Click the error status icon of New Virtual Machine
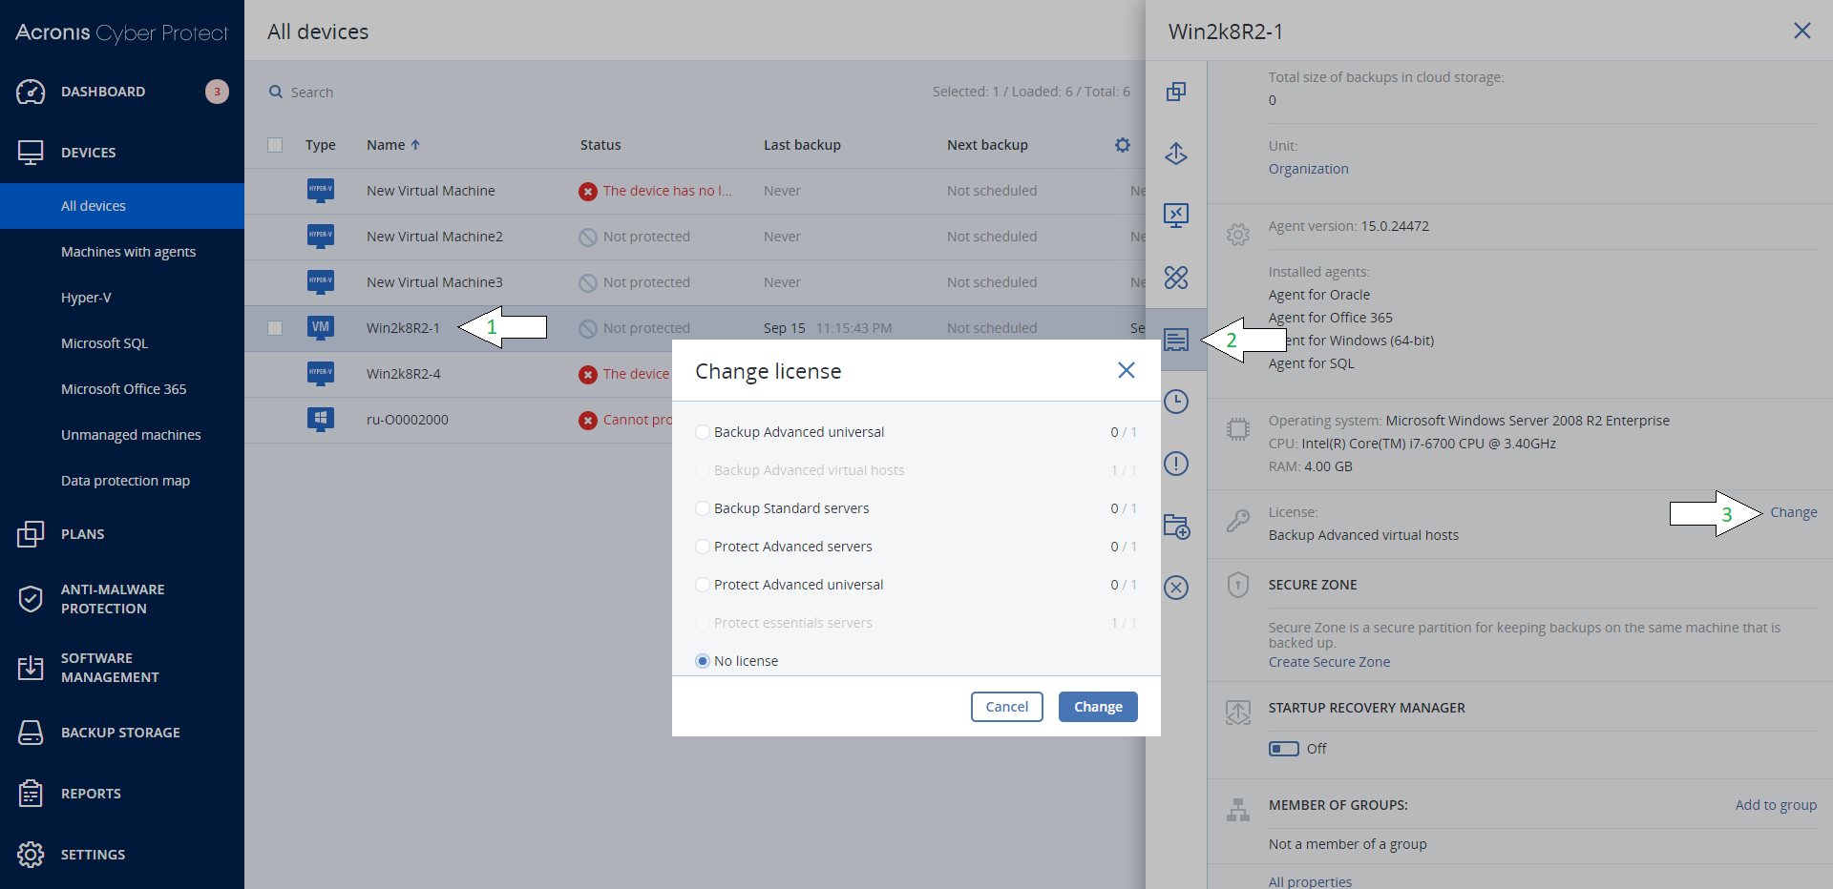Screen dimensions: 1833x889 (x=588, y=192)
